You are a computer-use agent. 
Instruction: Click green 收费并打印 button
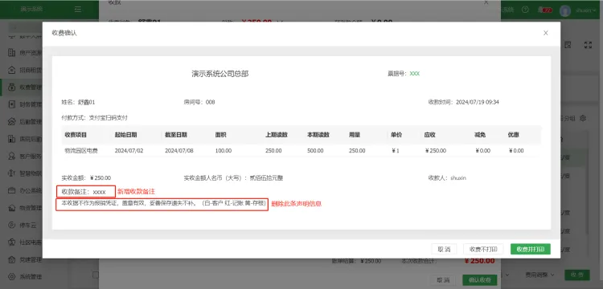coord(531,249)
